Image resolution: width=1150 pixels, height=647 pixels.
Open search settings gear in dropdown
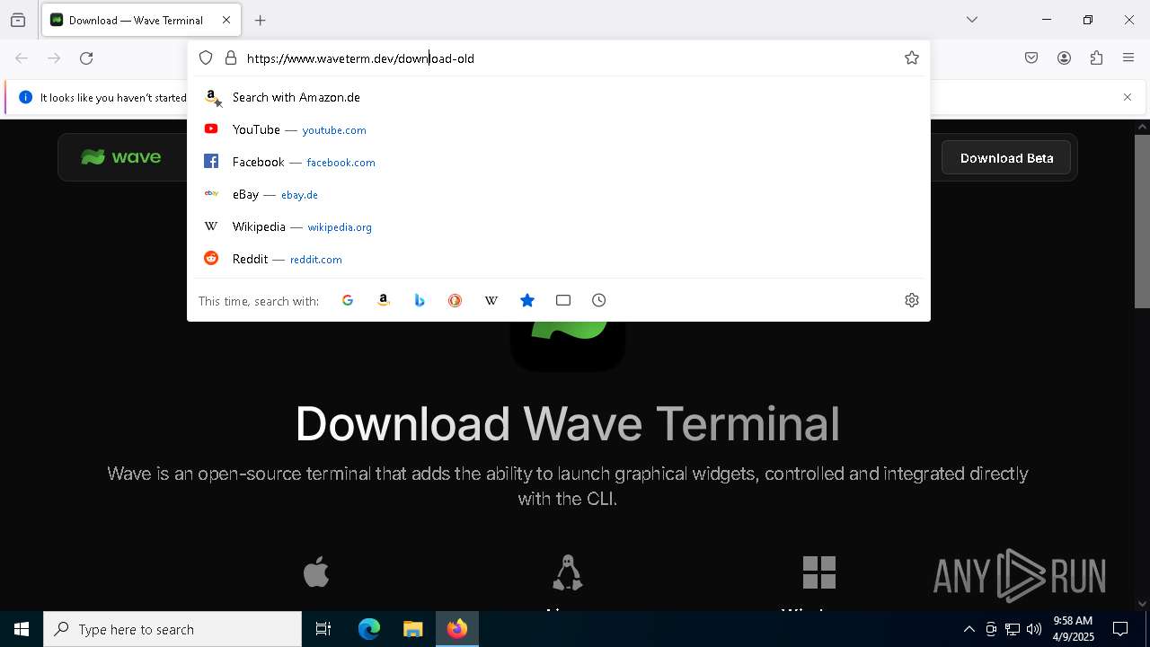click(x=912, y=300)
